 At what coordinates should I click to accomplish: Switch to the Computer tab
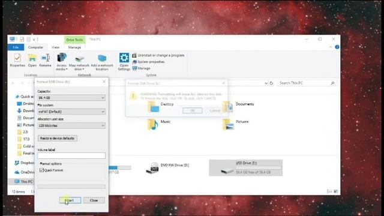click(35, 47)
